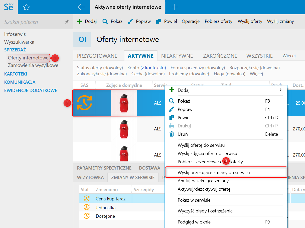Switch to the PRZYGOTOWANE tab
Image resolution: width=305 pixels, height=228 pixels.
click(97, 56)
